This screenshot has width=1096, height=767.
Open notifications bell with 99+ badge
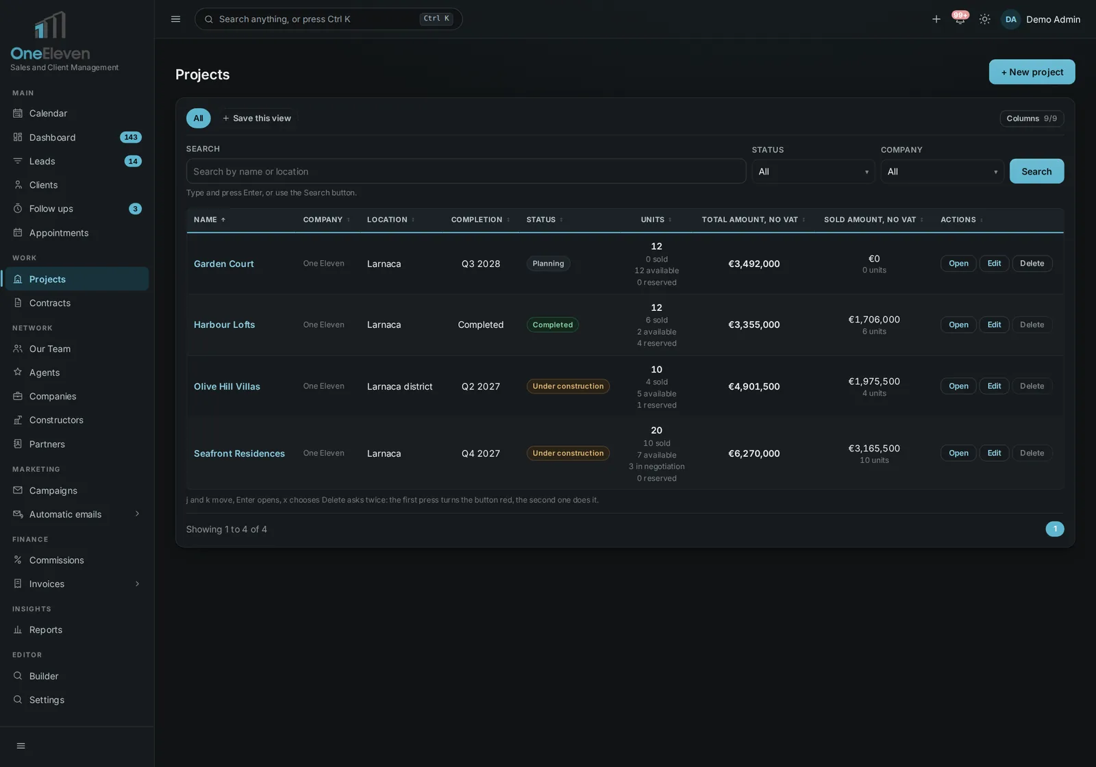pos(960,18)
